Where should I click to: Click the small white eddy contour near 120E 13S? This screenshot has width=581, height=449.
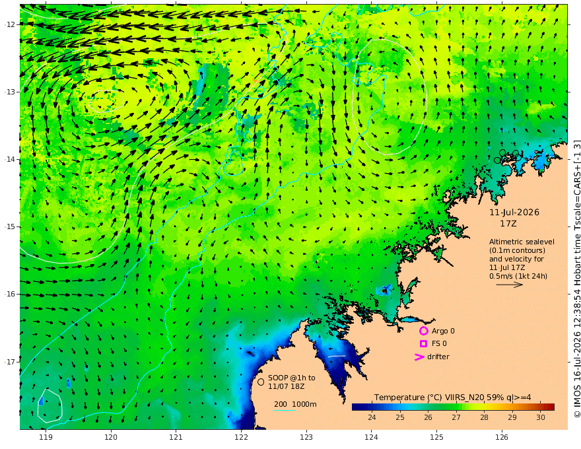105,101
